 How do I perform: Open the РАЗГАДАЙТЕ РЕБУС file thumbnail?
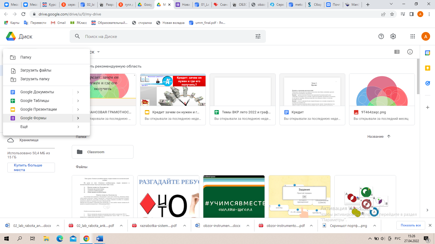coord(168,197)
